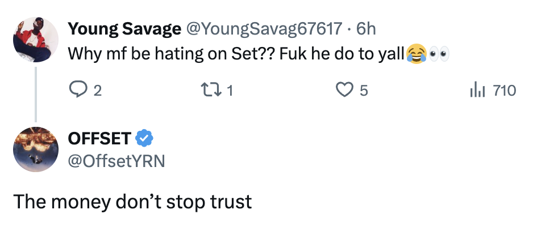Click the laughing crying emoji in tweet
Screen dimensions: 533x231
(417, 54)
